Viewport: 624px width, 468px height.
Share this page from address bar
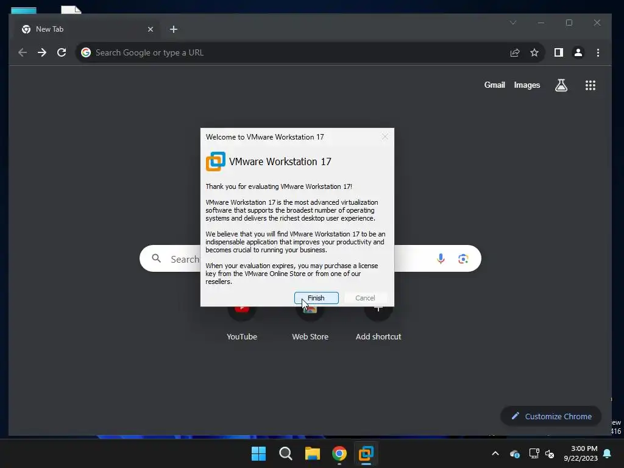point(514,52)
